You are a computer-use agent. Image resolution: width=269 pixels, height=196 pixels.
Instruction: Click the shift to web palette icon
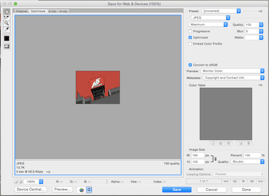point(221,143)
